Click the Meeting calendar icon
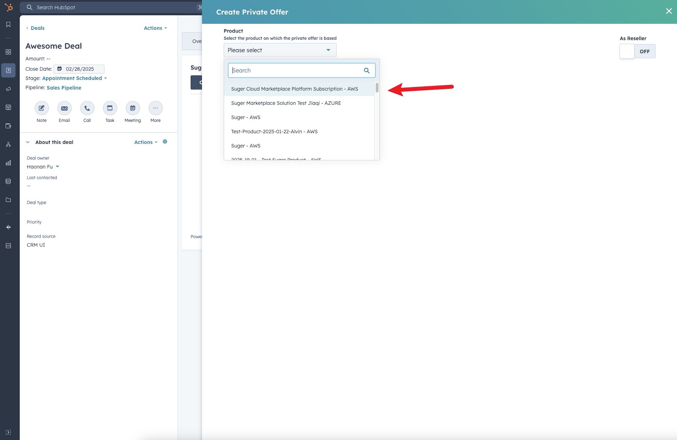This screenshot has width=677, height=440. pos(132,108)
